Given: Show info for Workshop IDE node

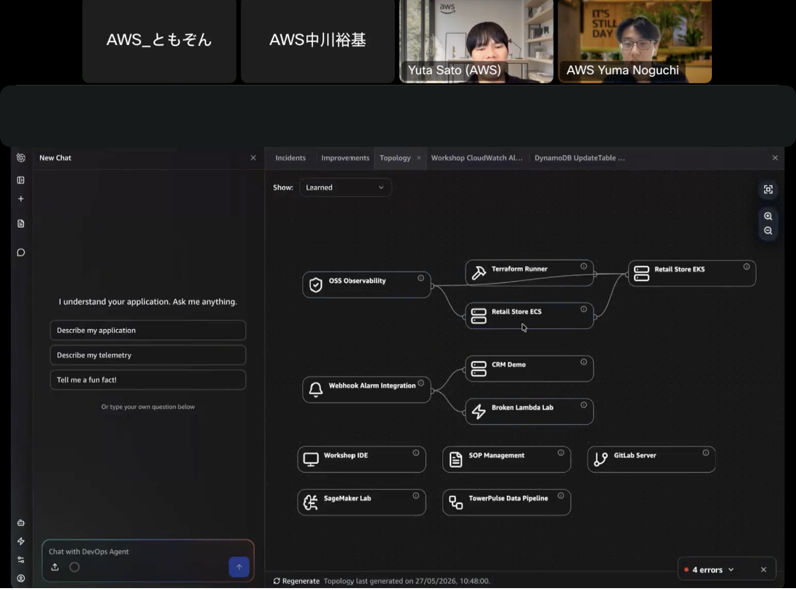Looking at the screenshot, I should pos(416,453).
